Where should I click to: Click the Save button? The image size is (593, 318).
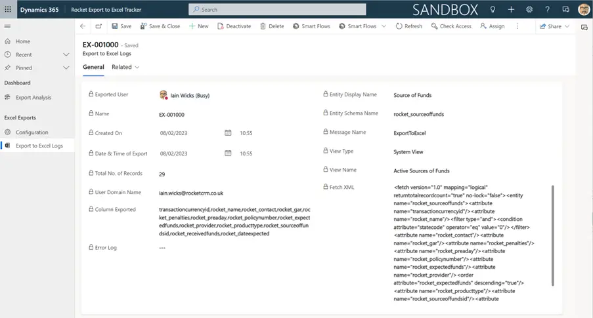click(121, 26)
